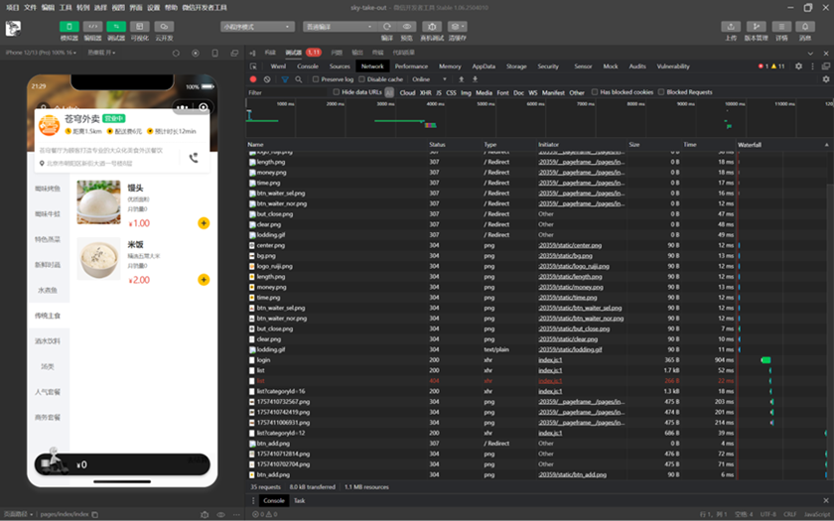The height and width of the screenshot is (521, 834).
Task: Enable Disable cache checkbox
Action: [x=361, y=79]
